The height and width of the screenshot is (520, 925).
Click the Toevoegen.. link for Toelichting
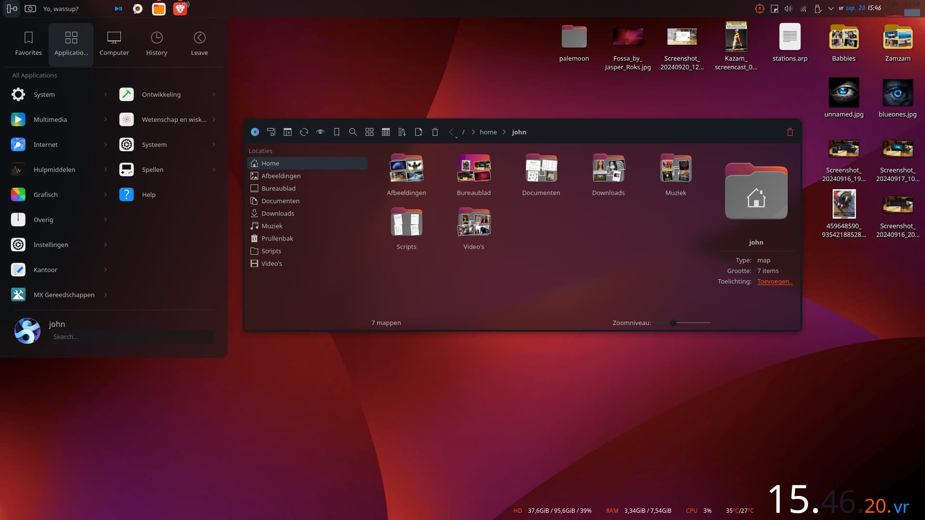pyautogui.click(x=775, y=281)
